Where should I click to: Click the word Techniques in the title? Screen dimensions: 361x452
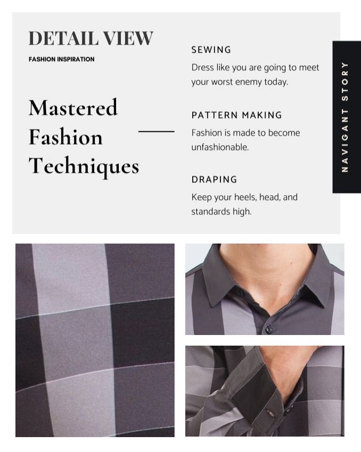pyautogui.click(x=84, y=166)
